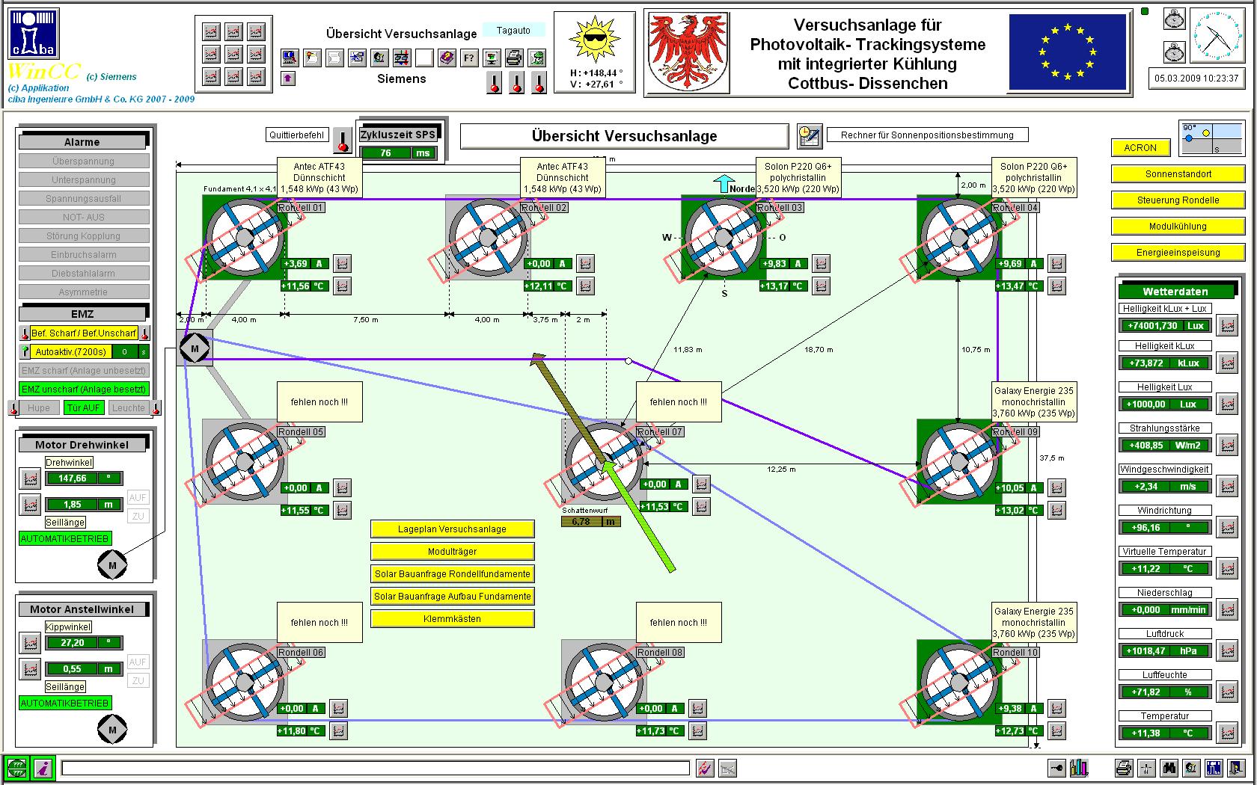
Task: Click the Lageplan Versuchsanlage button
Action: (452, 529)
